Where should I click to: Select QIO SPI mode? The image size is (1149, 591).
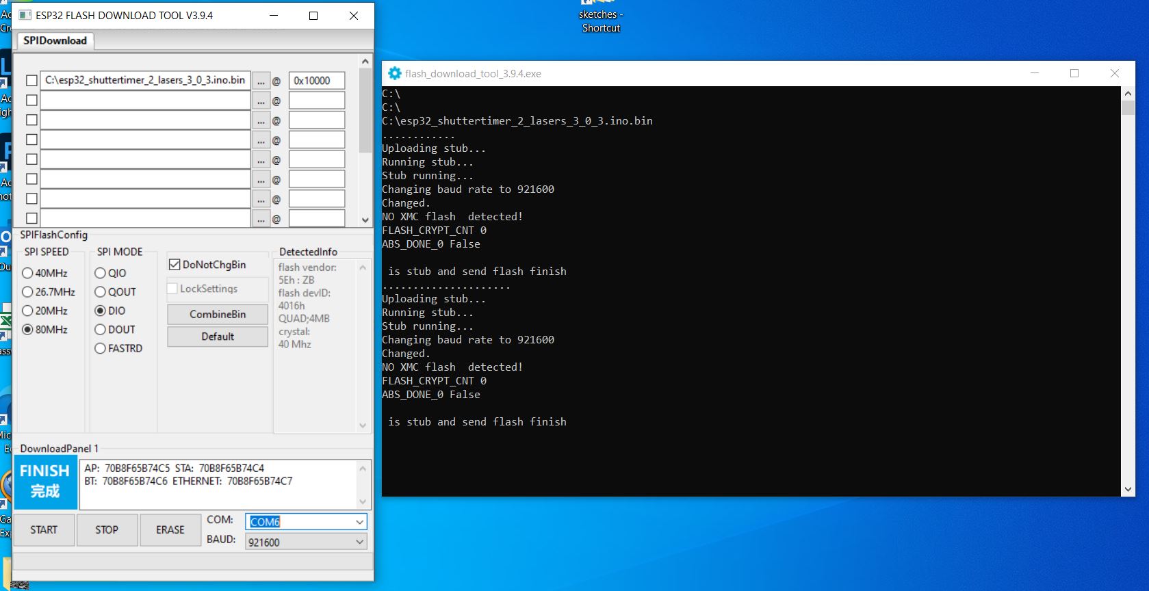[101, 273]
